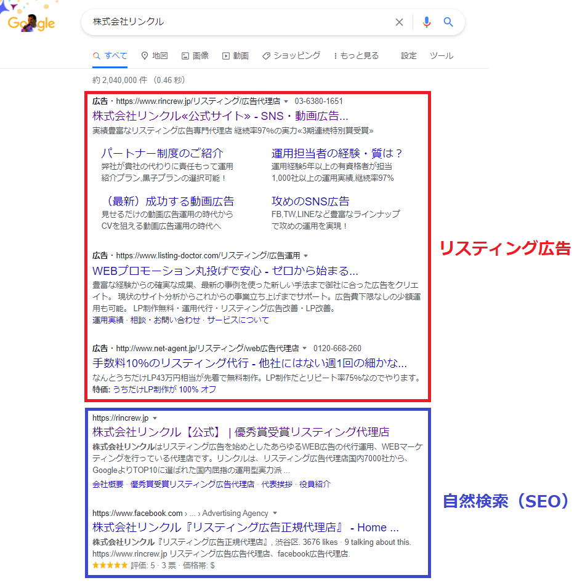The width and height of the screenshot is (577, 583).
Task: Click the 会社概要 sitelink
Action: click(107, 485)
